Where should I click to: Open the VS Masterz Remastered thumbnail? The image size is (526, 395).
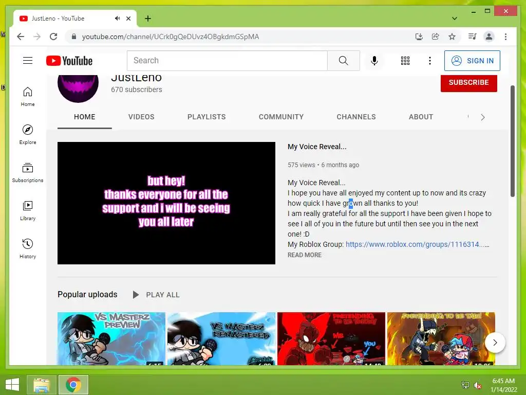click(x=221, y=338)
